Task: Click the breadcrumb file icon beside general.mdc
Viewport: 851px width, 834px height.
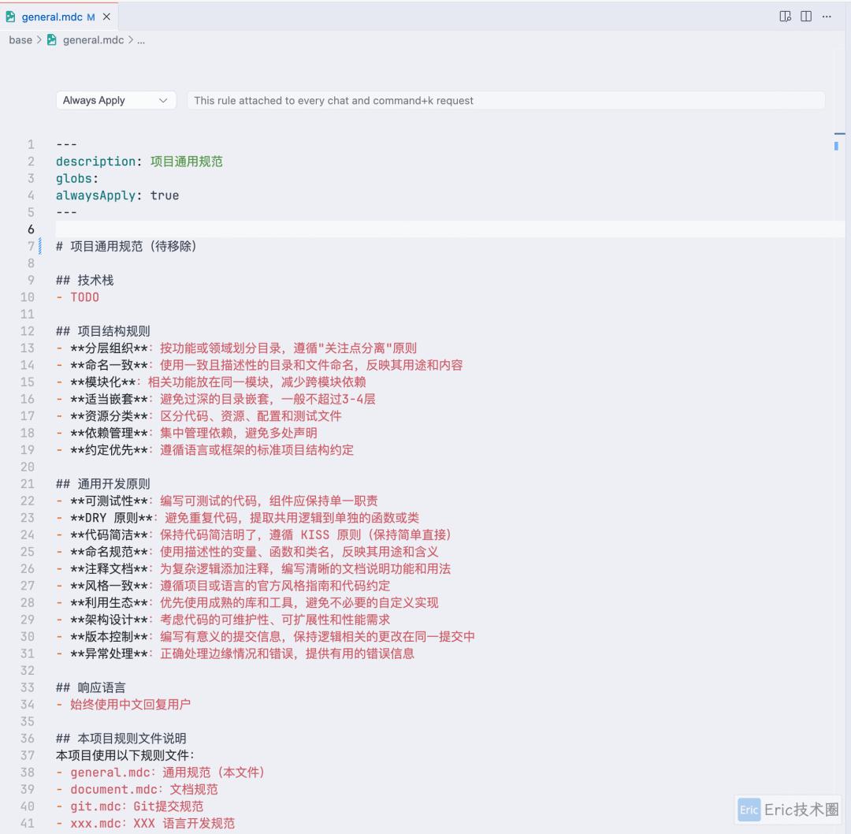Action: tap(52, 40)
